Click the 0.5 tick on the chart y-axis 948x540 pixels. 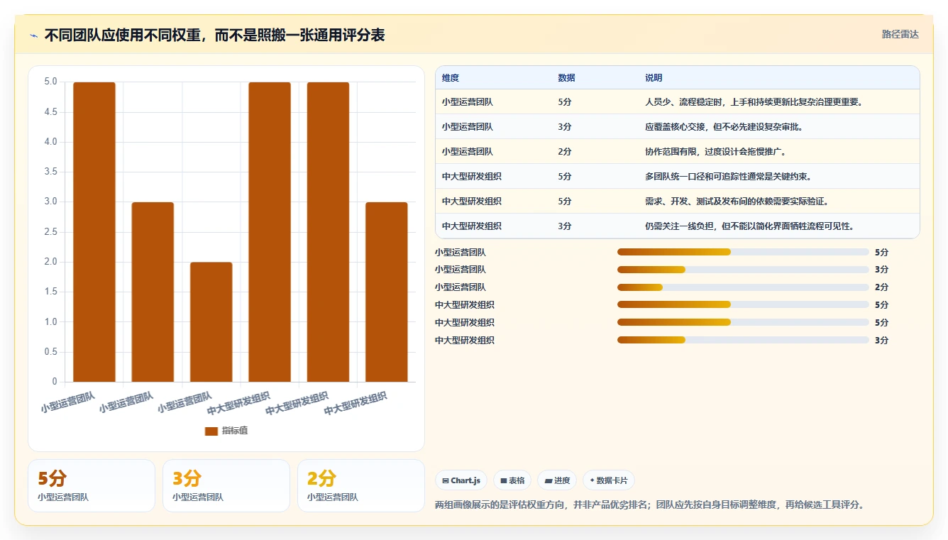(x=50, y=352)
